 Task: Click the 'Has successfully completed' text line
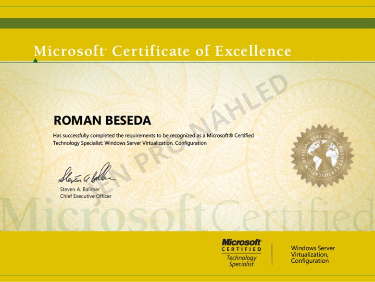click(x=153, y=136)
